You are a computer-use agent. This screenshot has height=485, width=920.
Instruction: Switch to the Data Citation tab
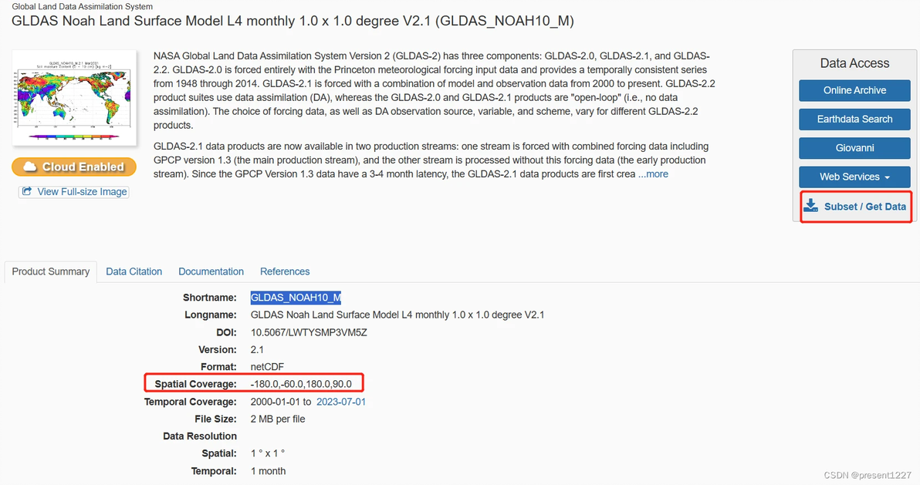coord(134,271)
